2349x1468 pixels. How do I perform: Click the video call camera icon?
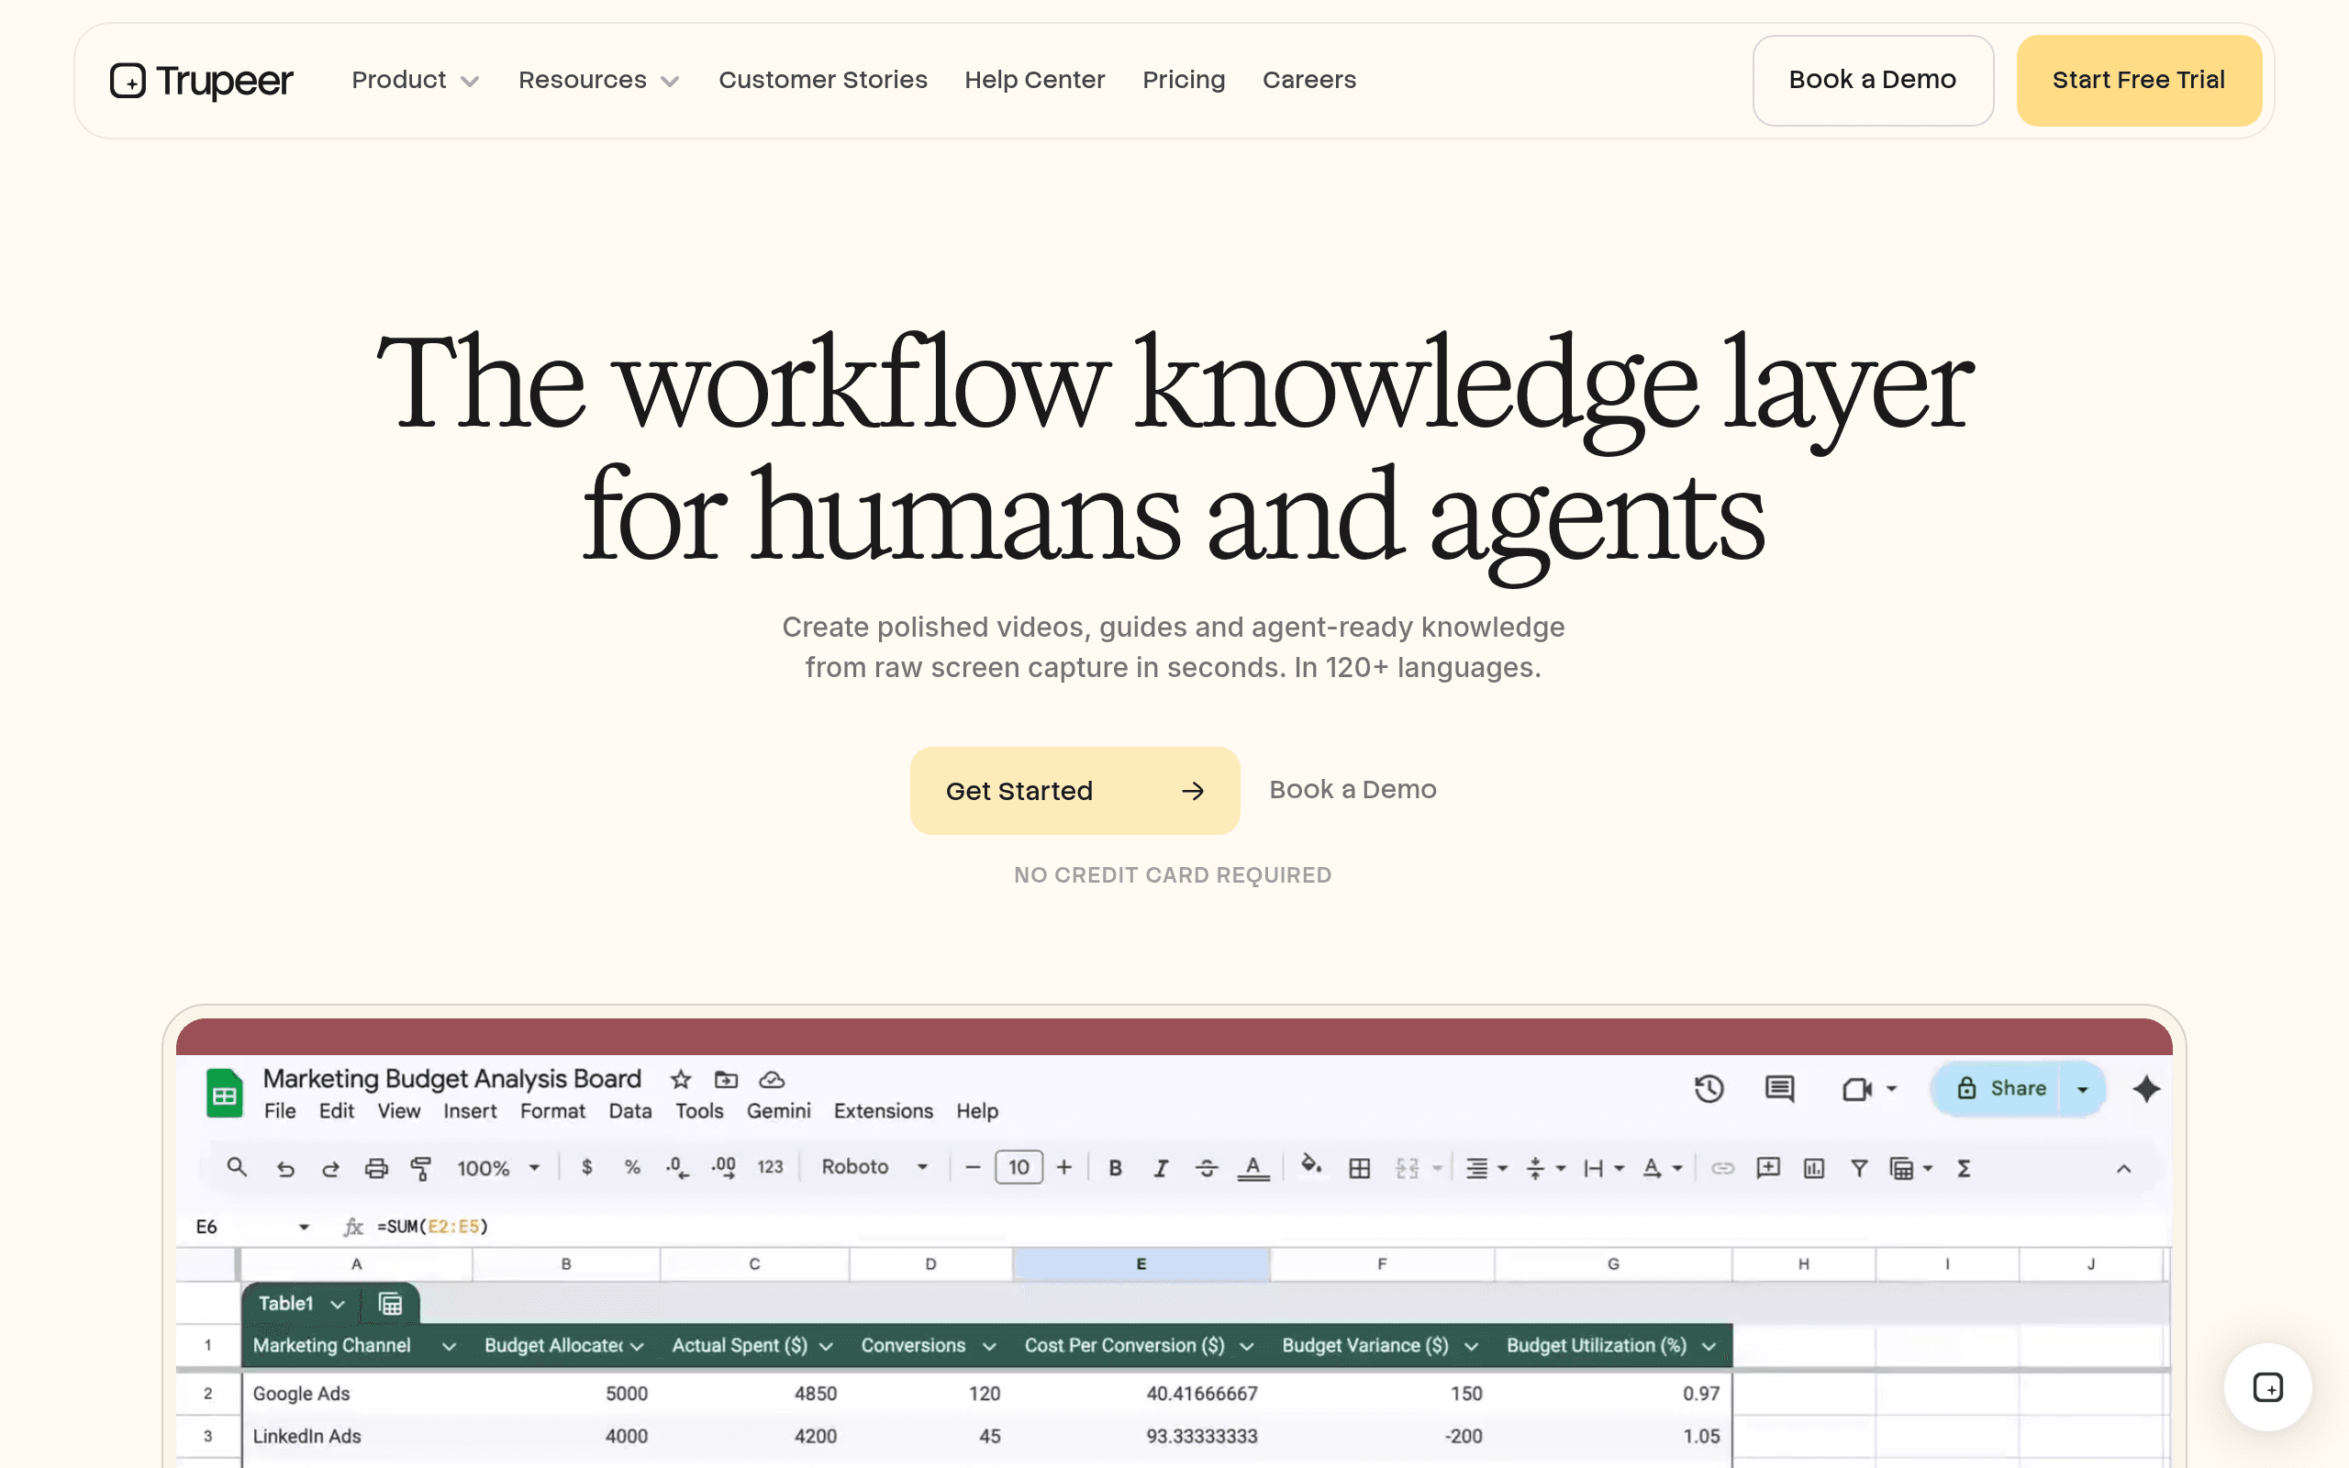[x=1857, y=1089]
